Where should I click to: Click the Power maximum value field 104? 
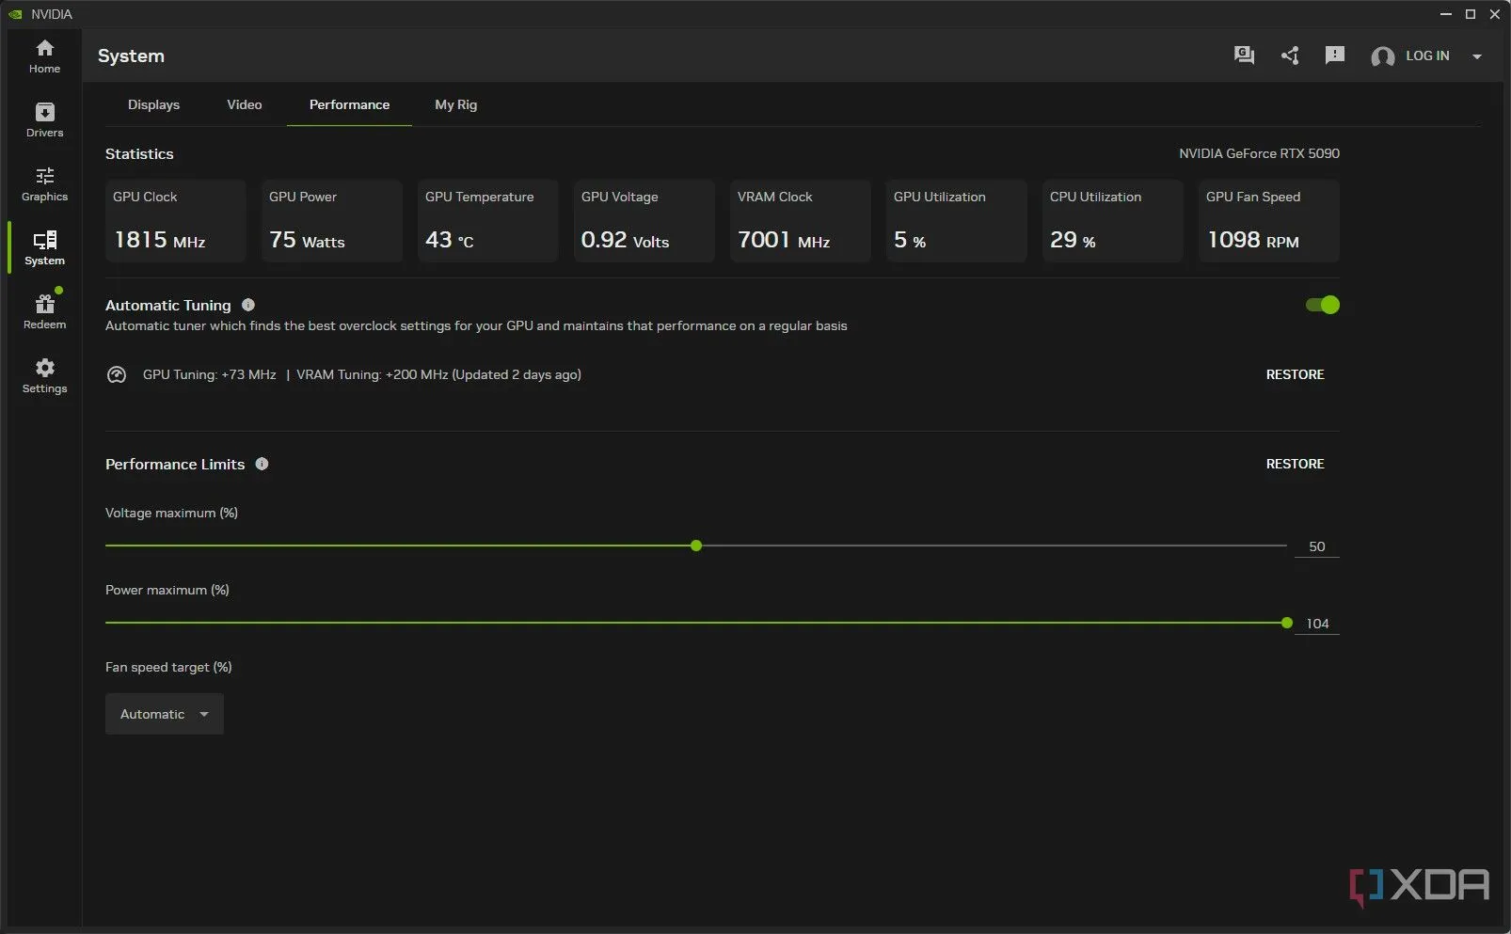[x=1316, y=624]
